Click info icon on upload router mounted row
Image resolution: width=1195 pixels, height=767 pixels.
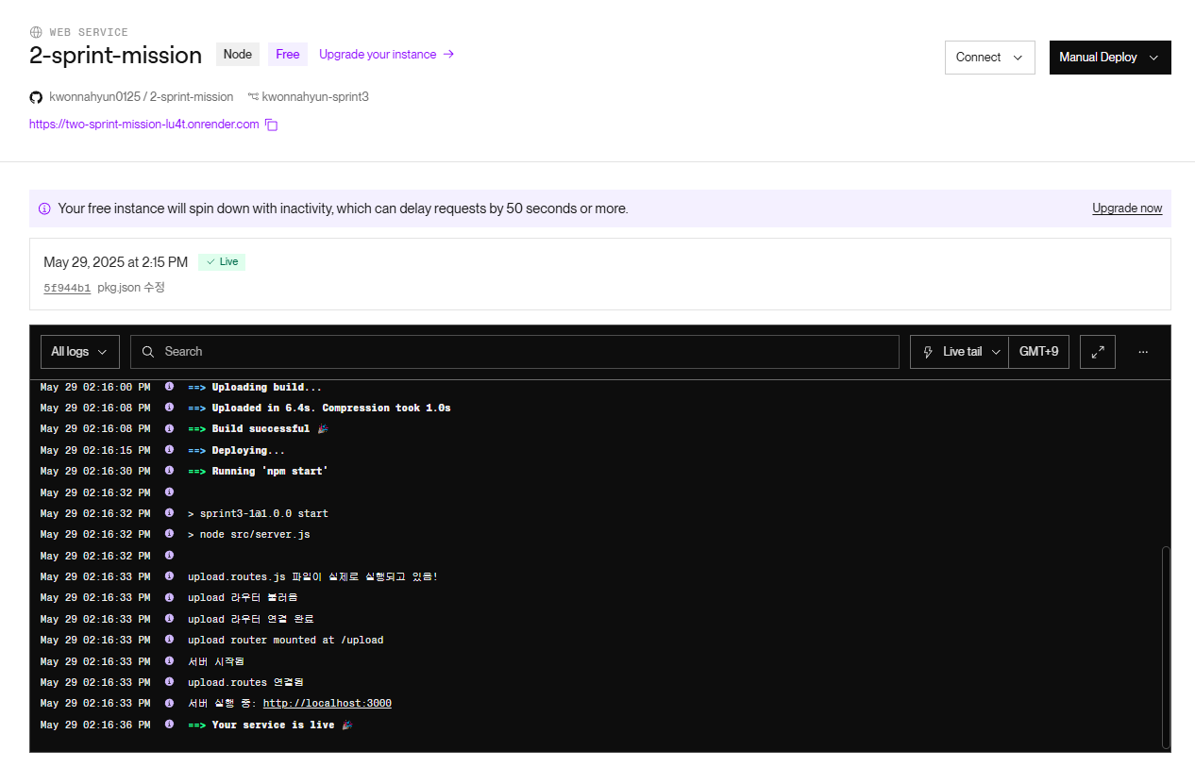tap(169, 640)
